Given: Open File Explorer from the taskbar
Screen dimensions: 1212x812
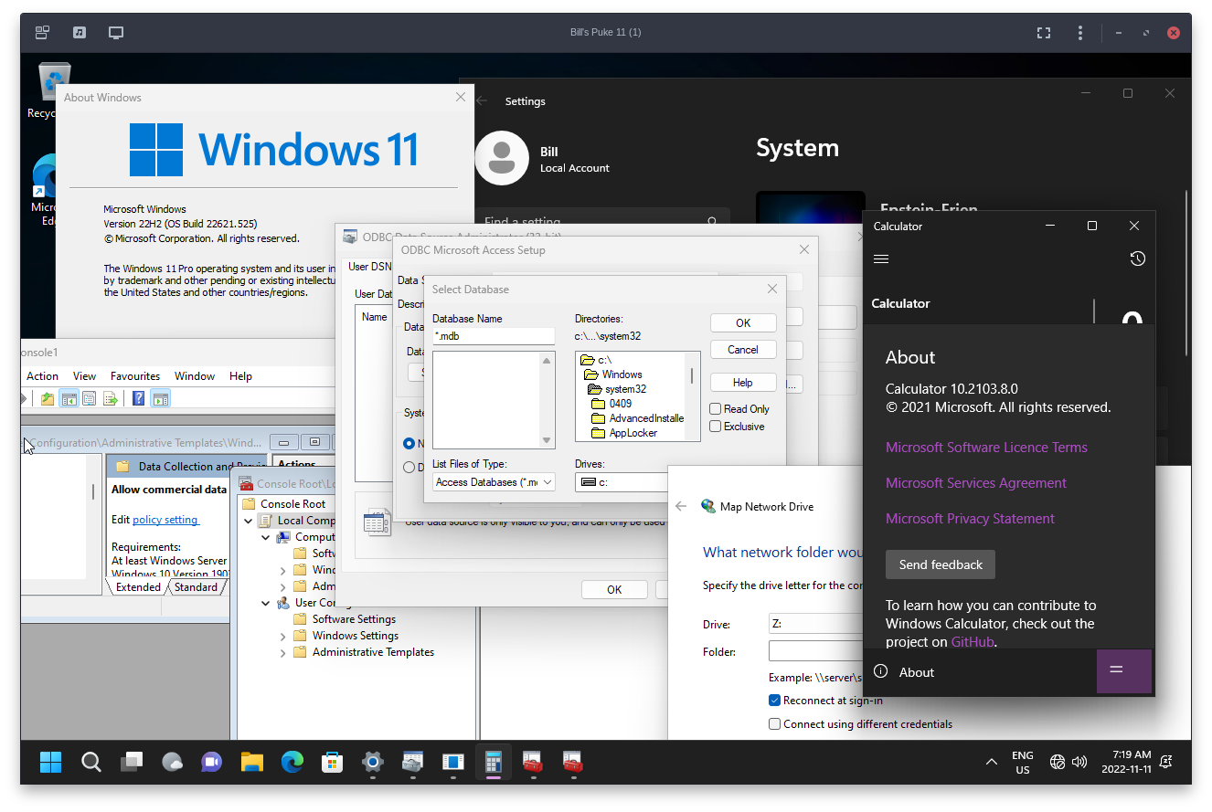Looking at the screenshot, I should [x=252, y=761].
